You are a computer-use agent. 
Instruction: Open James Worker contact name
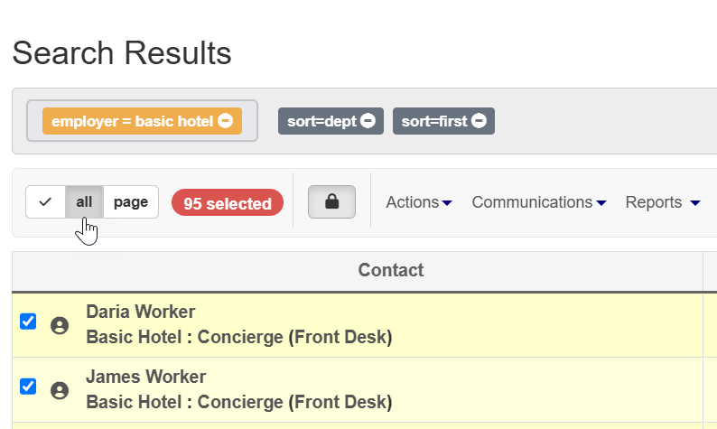click(x=146, y=377)
